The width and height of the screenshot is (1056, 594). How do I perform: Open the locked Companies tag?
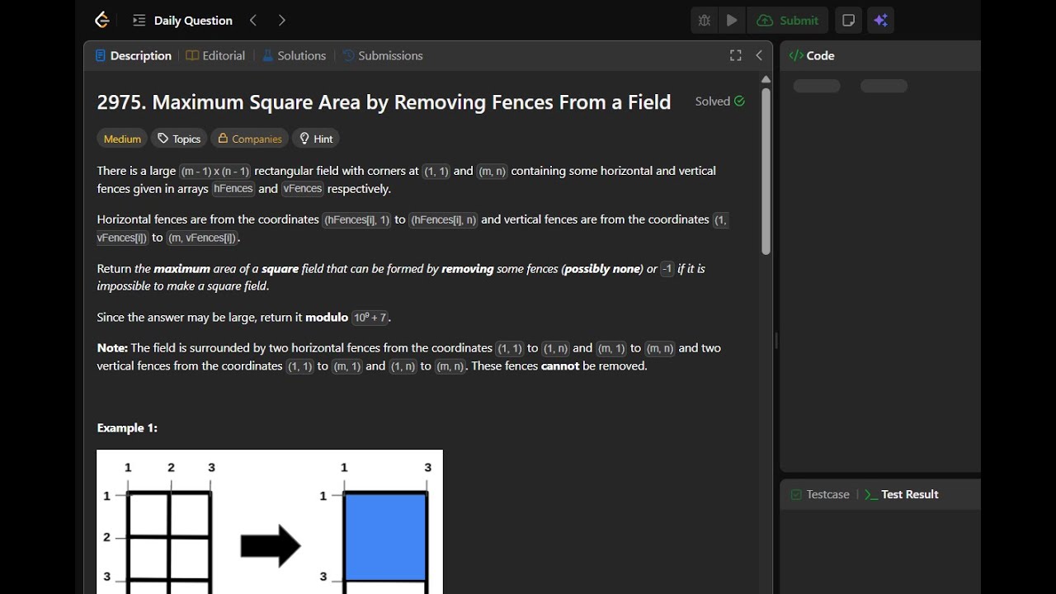(249, 139)
